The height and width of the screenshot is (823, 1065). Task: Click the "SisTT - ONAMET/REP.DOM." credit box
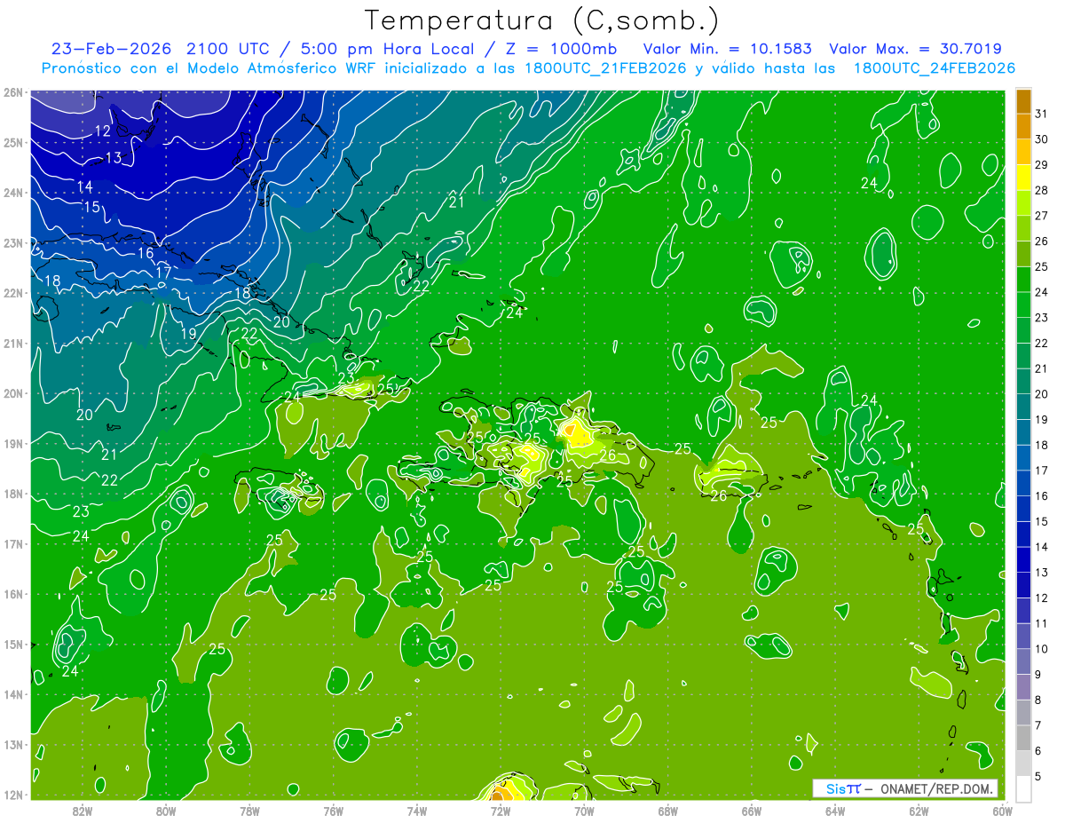coord(904,788)
